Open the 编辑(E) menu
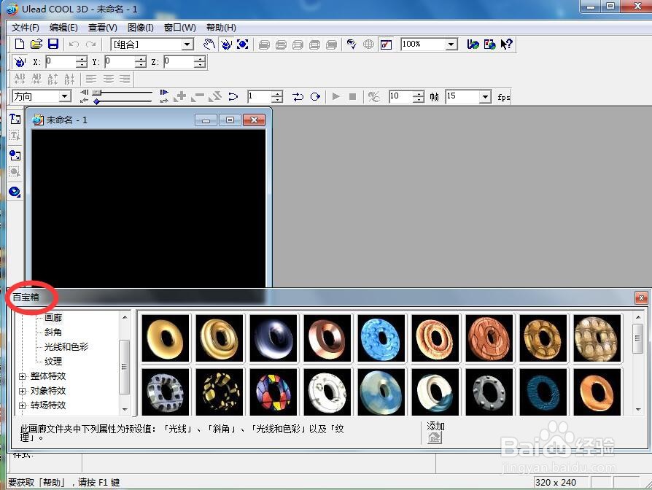The width and height of the screenshot is (652, 490). [63, 28]
